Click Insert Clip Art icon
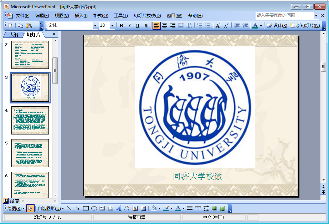 (135, 208)
